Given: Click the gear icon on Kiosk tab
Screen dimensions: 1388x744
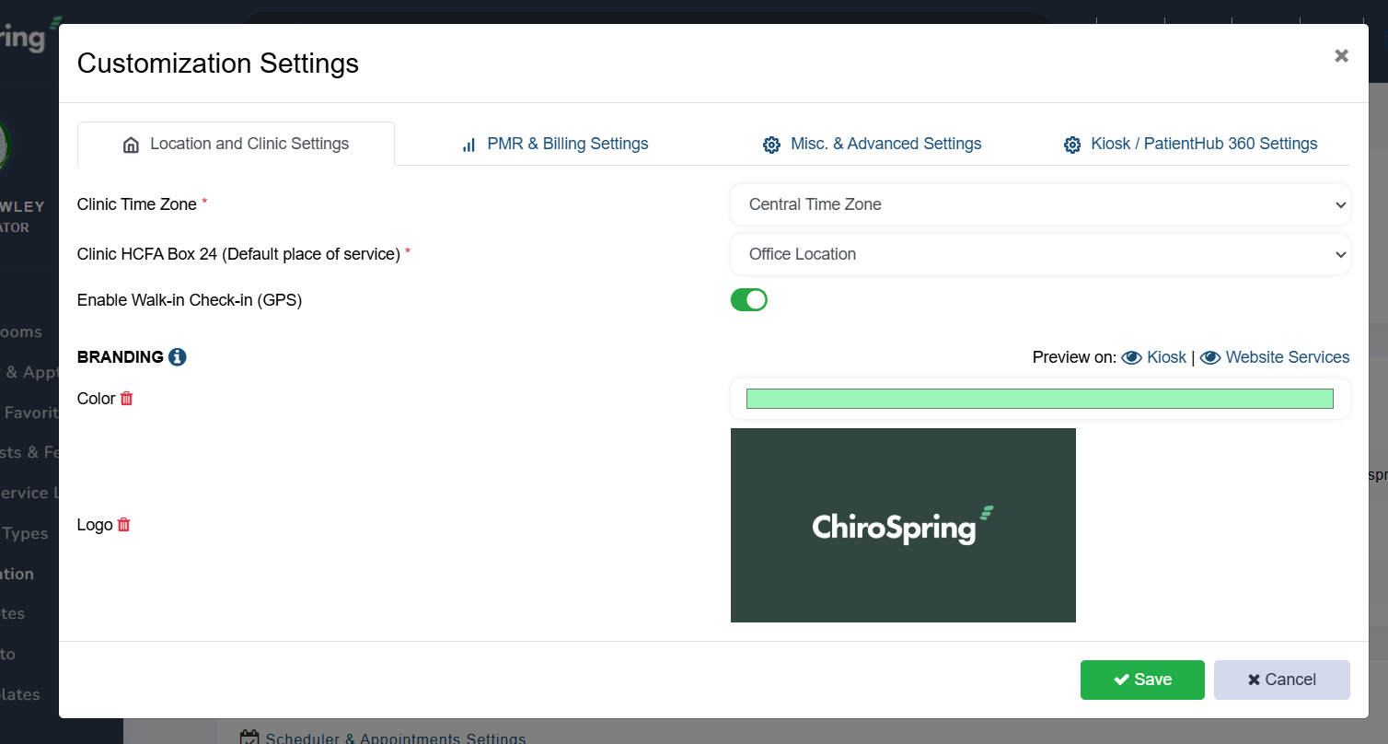Looking at the screenshot, I should (x=1072, y=145).
